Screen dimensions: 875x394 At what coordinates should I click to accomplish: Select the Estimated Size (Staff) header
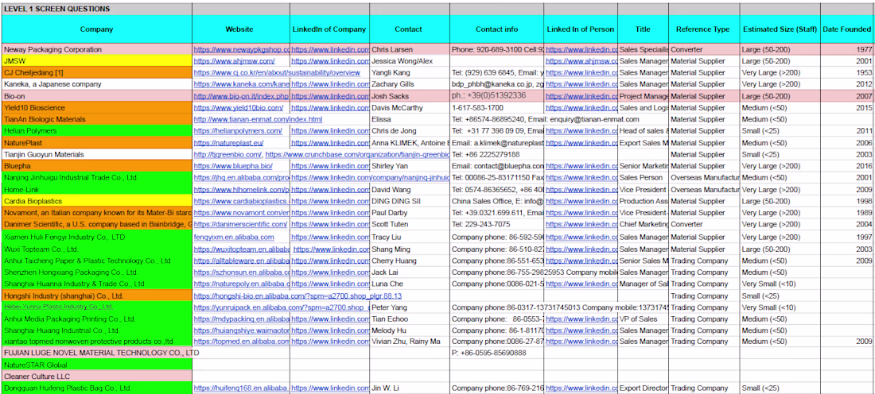click(780, 29)
